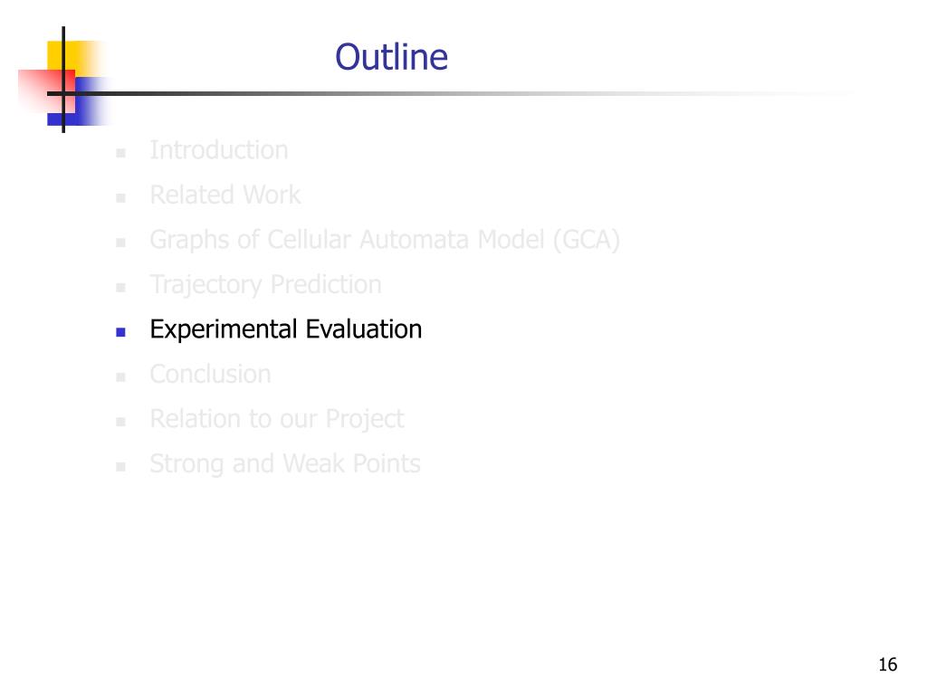The width and height of the screenshot is (927, 695).
Task: Select the Related Work outline item
Action: coord(225,195)
